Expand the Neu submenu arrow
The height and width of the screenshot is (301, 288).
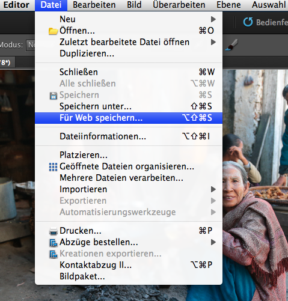(x=213, y=19)
